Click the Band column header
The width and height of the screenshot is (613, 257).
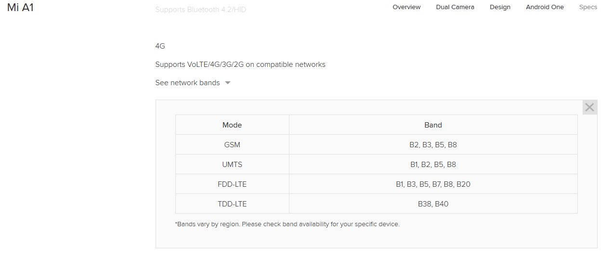tap(433, 125)
